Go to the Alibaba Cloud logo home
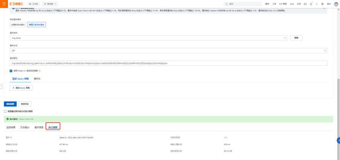This screenshot has height=160, width=340. point(17,4)
